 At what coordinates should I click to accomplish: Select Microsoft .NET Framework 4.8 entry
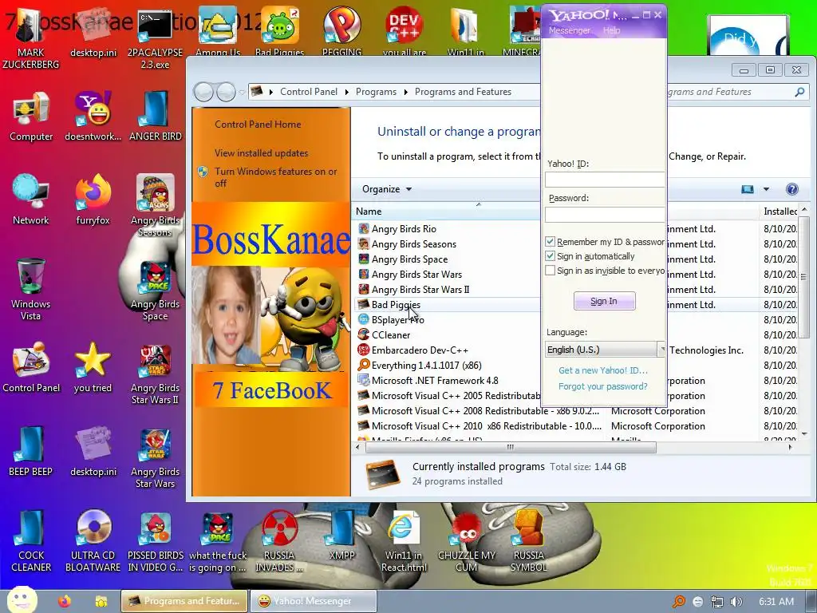(x=435, y=381)
